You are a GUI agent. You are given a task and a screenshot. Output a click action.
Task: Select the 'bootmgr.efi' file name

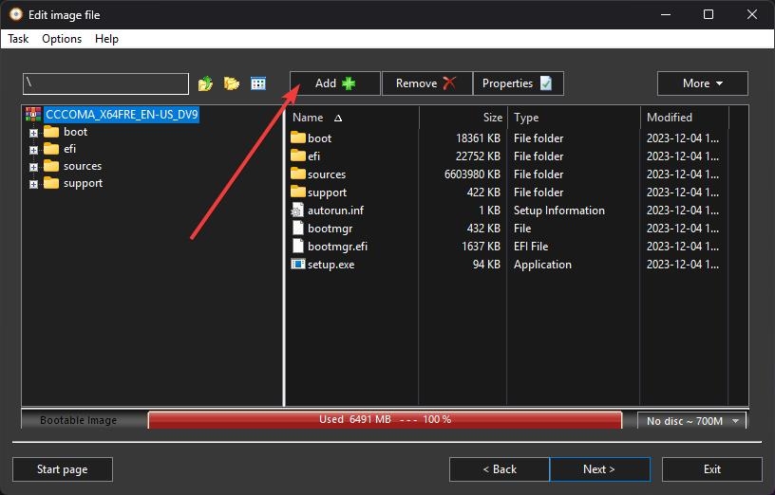(x=337, y=247)
